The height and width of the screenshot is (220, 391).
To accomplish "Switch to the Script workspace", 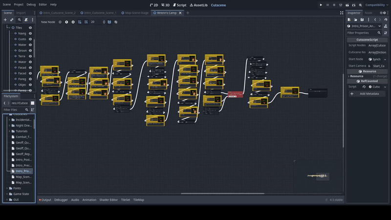I will coord(180,5).
